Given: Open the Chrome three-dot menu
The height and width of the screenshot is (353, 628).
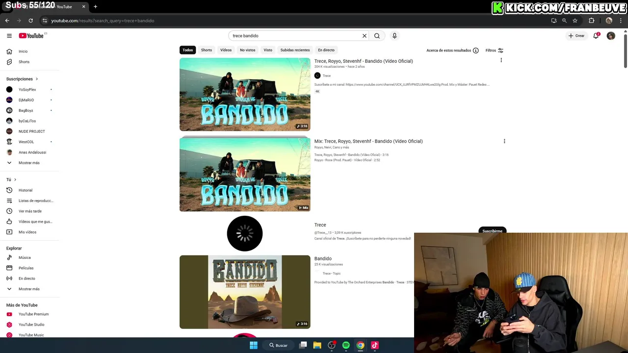Looking at the screenshot, I should click(x=621, y=21).
